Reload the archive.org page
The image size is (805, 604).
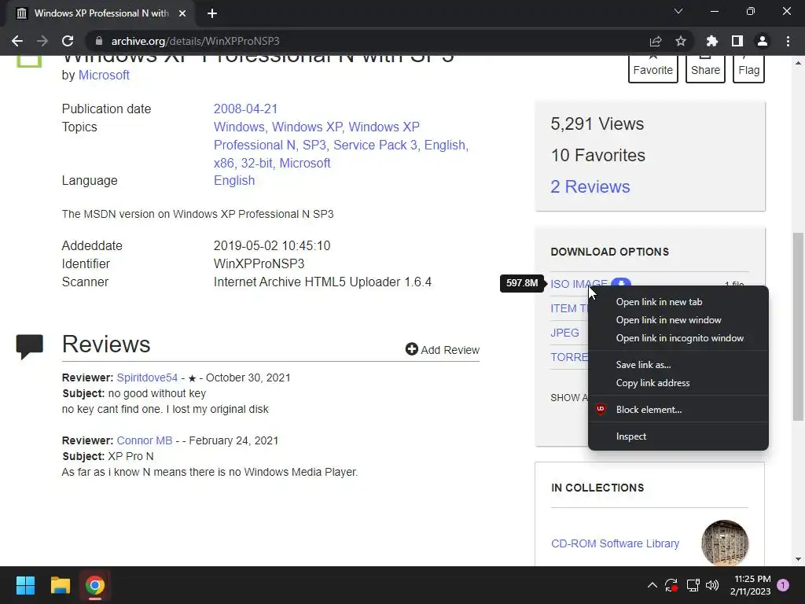[x=68, y=41]
